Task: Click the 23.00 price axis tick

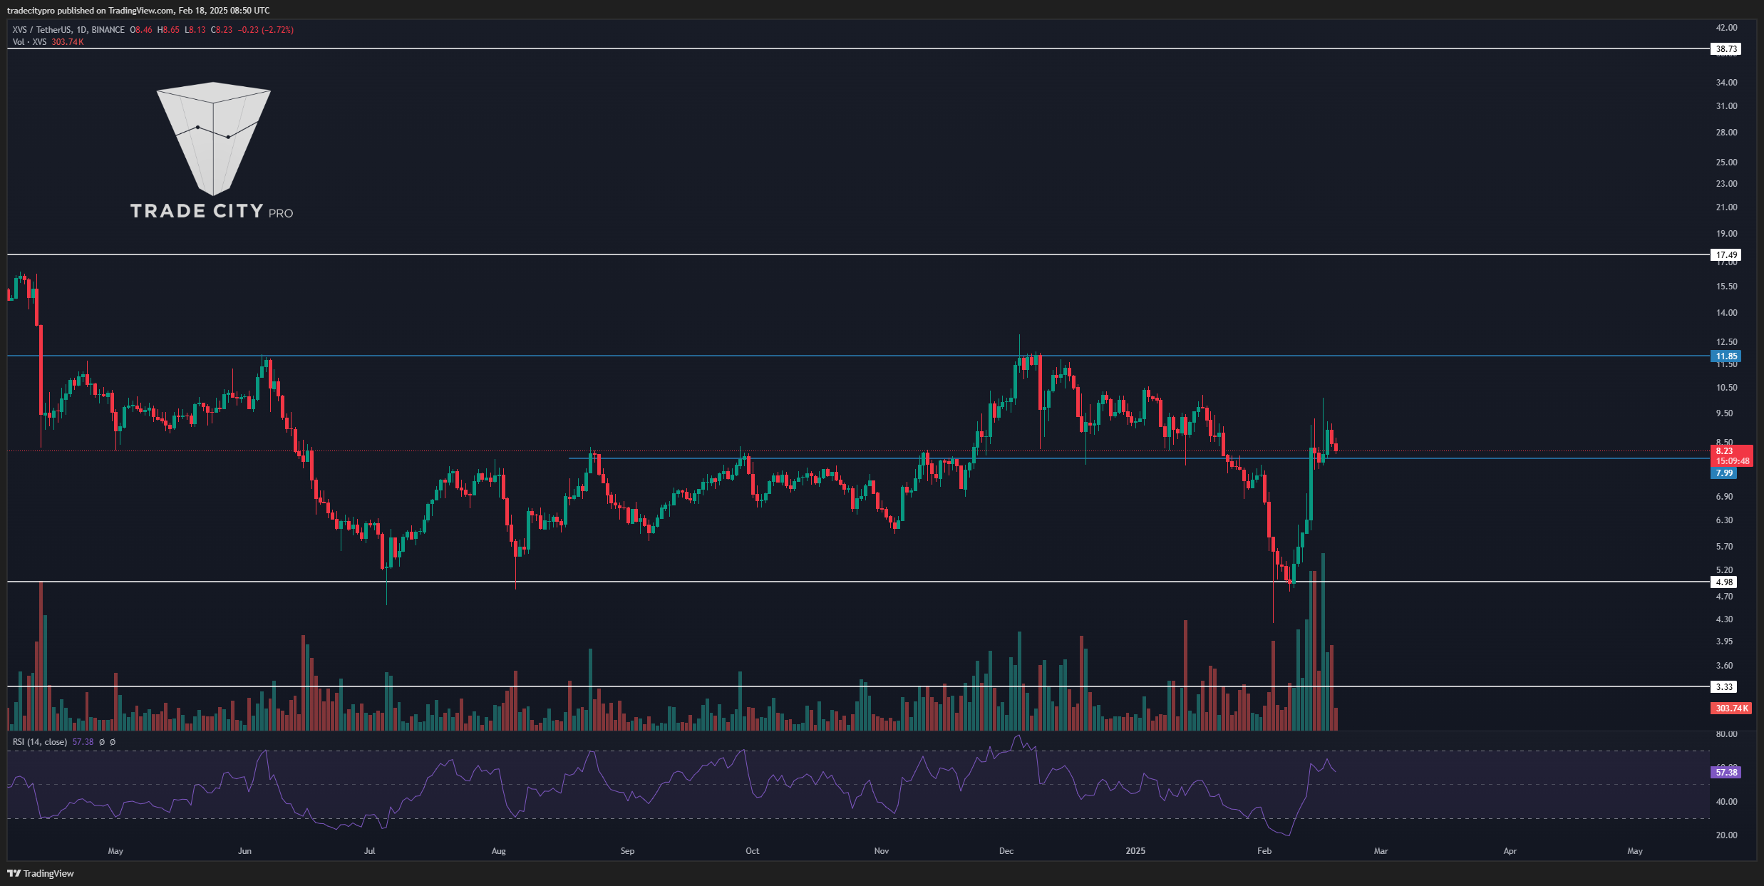Action: [1726, 184]
